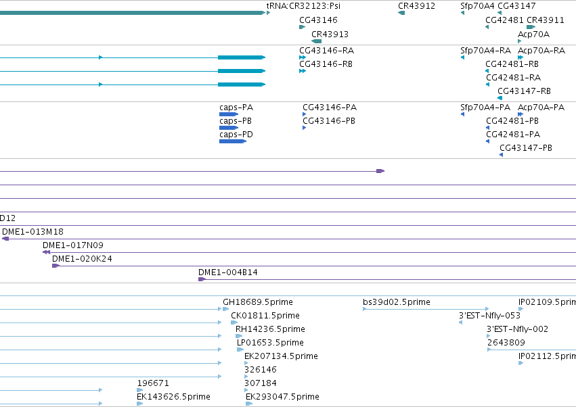Click the CG43146 gene label
This screenshot has height=407, width=576.
318,20
